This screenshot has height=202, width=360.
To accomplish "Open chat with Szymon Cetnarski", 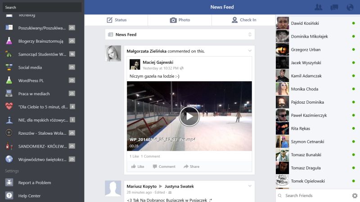I will 318,141.
